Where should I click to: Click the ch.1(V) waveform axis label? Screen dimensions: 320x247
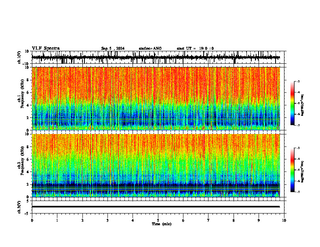point(19,57)
